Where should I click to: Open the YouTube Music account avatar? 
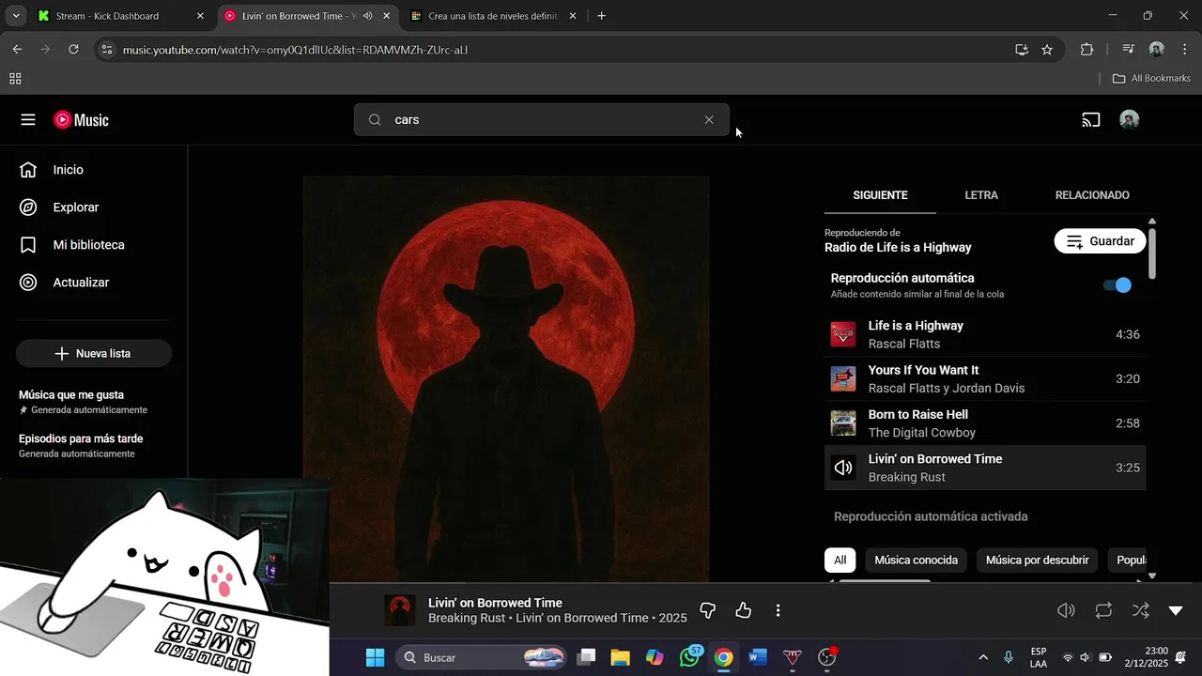[1130, 120]
